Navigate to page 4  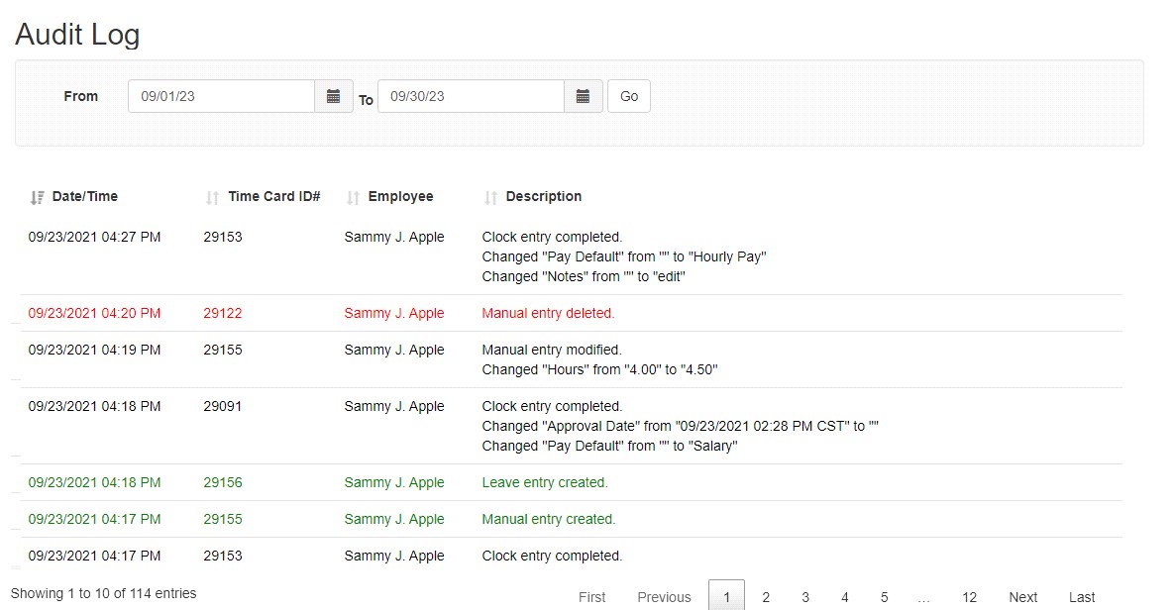pyautogui.click(x=845, y=597)
